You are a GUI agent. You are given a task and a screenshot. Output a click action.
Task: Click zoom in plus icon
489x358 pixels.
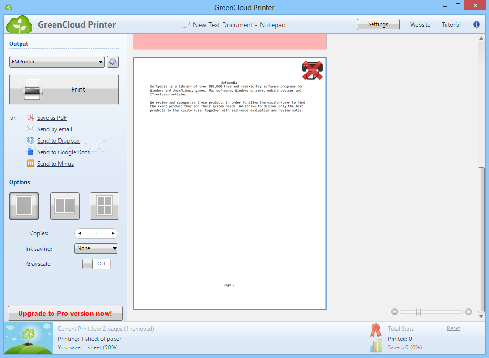click(x=468, y=312)
